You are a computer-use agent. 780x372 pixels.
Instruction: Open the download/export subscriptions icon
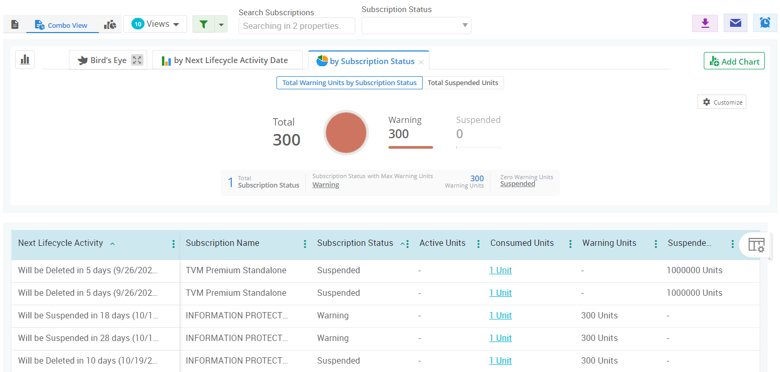coord(705,23)
